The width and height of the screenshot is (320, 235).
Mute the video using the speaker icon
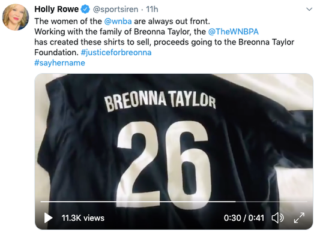pos(277,218)
